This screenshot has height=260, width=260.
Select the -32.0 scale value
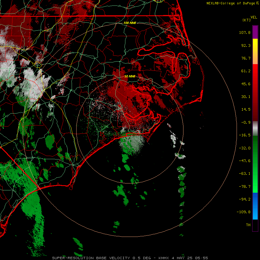[x=245, y=148]
